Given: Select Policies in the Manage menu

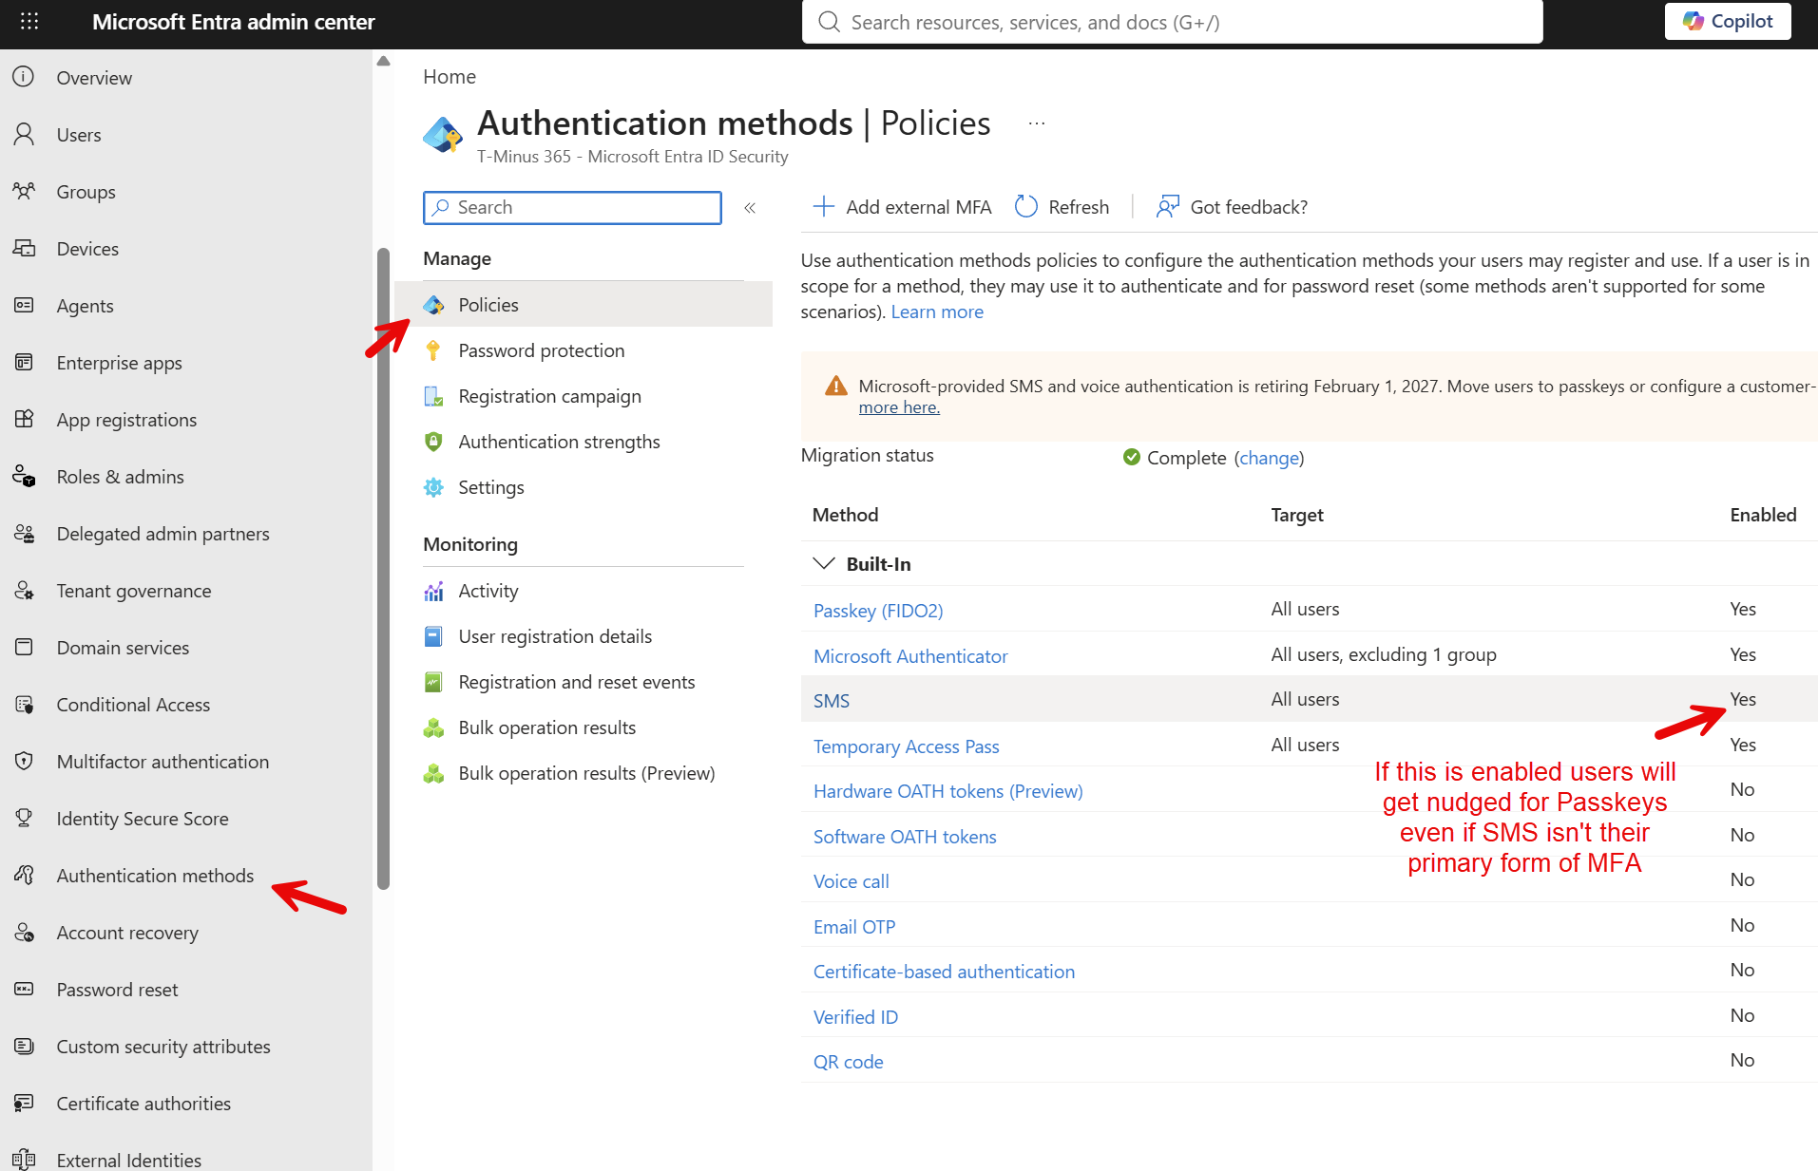Looking at the screenshot, I should coord(584,304).
